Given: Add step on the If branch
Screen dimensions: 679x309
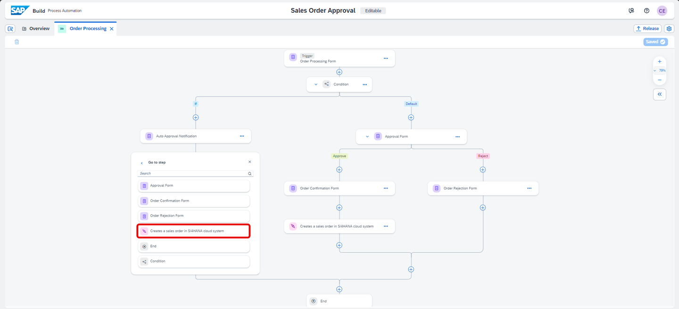Looking at the screenshot, I should (196, 117).
